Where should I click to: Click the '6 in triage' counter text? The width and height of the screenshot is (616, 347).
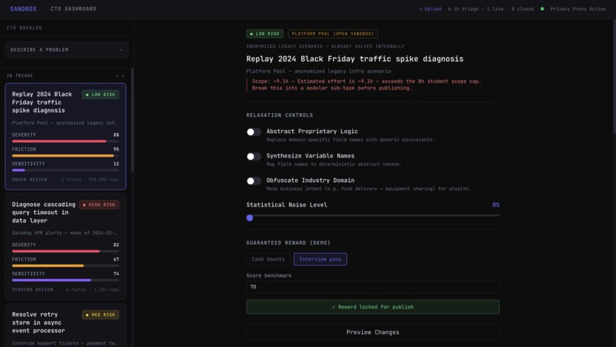point(463,8)
